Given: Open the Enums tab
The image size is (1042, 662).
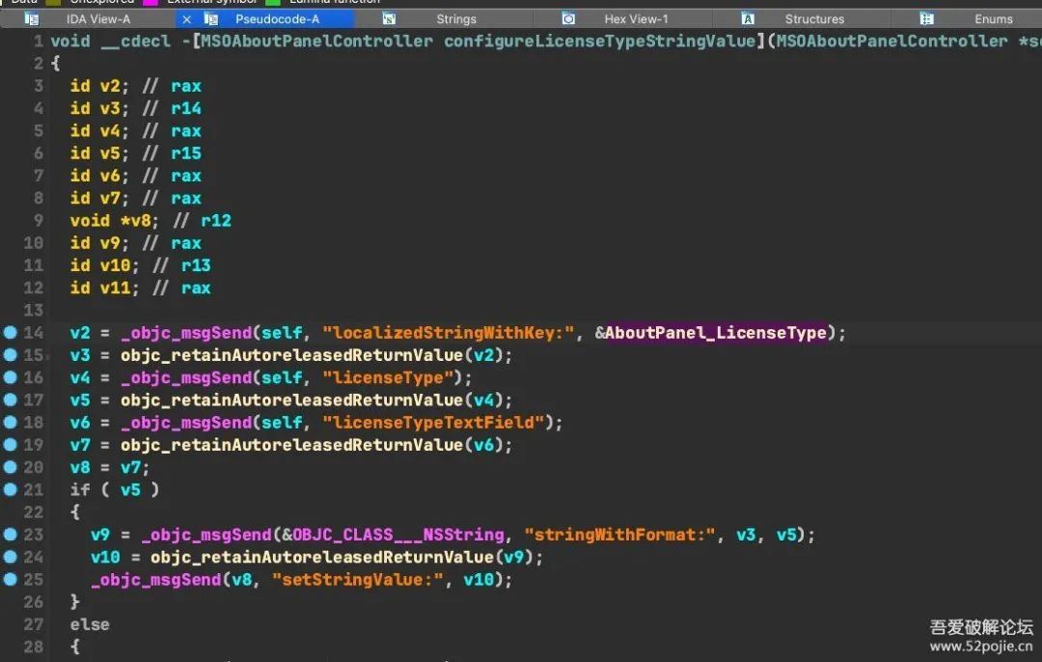Looking at the screenshot, I should [994, 19].
